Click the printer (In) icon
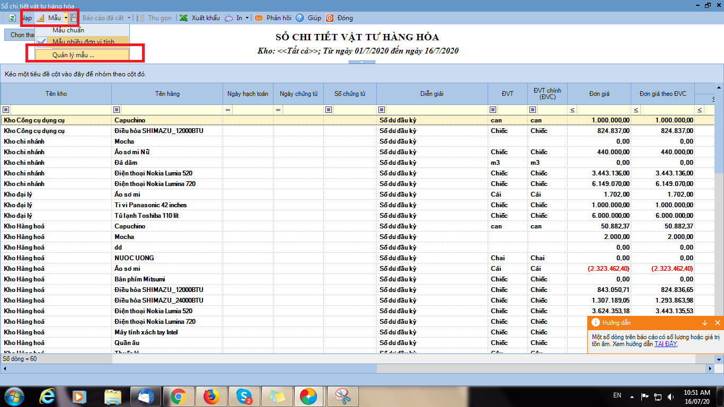 [228, 18]
